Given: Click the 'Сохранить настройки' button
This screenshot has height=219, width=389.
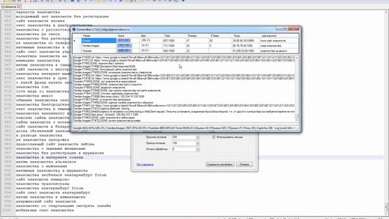Looking at the screenshot, I should click(220, 164).
